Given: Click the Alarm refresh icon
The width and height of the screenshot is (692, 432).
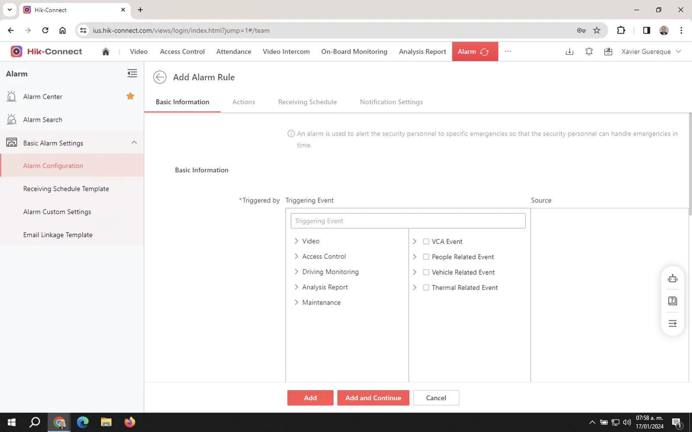Looking at the screenshot, I should 485,52.
